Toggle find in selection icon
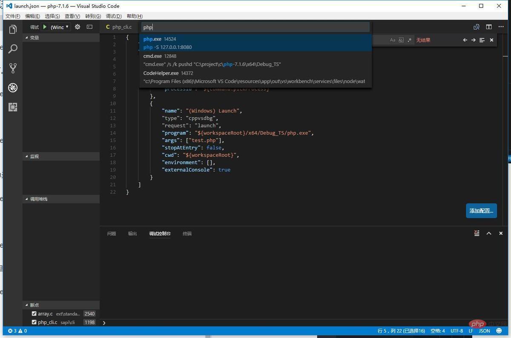Screen dimensions: 511x338 click(x=482, y=40)
